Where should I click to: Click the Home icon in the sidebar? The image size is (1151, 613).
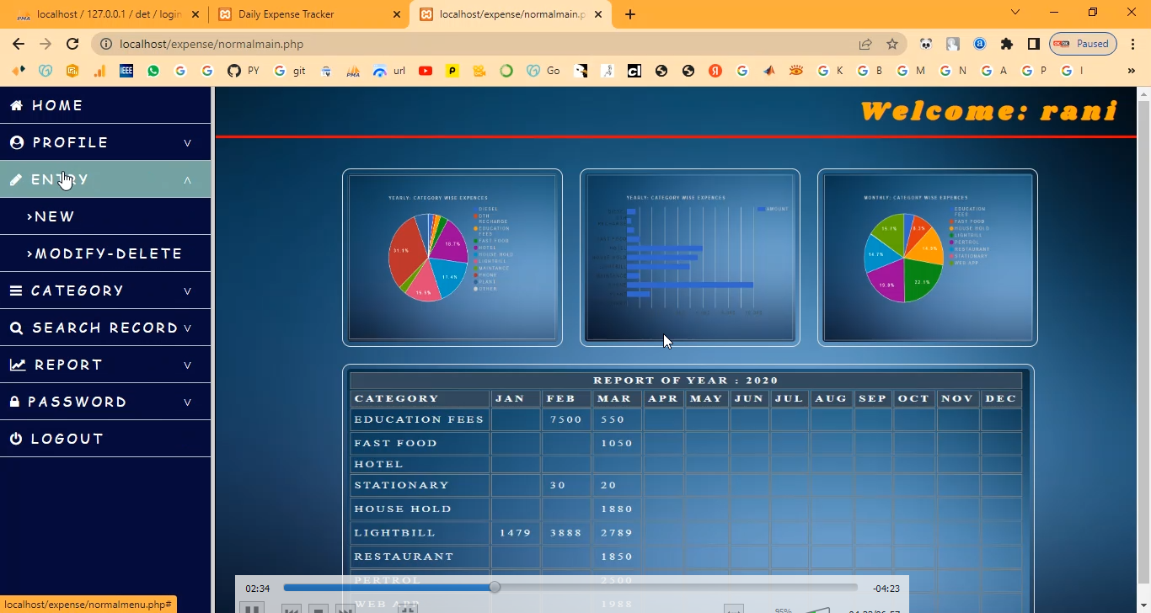point(16,105)
